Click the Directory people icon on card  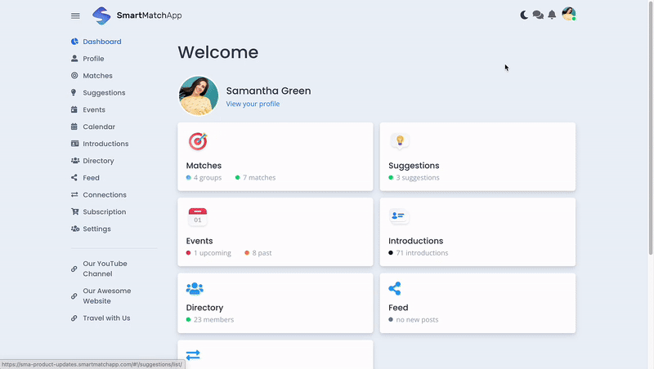(195, 289)
